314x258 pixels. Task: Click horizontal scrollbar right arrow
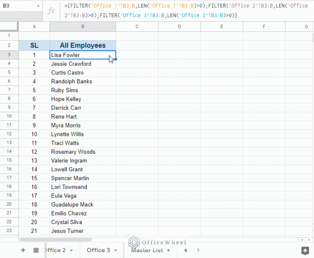point(309,240)
